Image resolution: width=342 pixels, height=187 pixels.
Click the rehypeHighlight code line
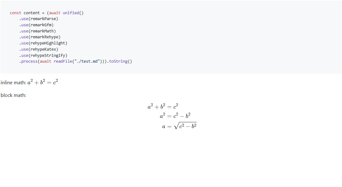[43, 43]
